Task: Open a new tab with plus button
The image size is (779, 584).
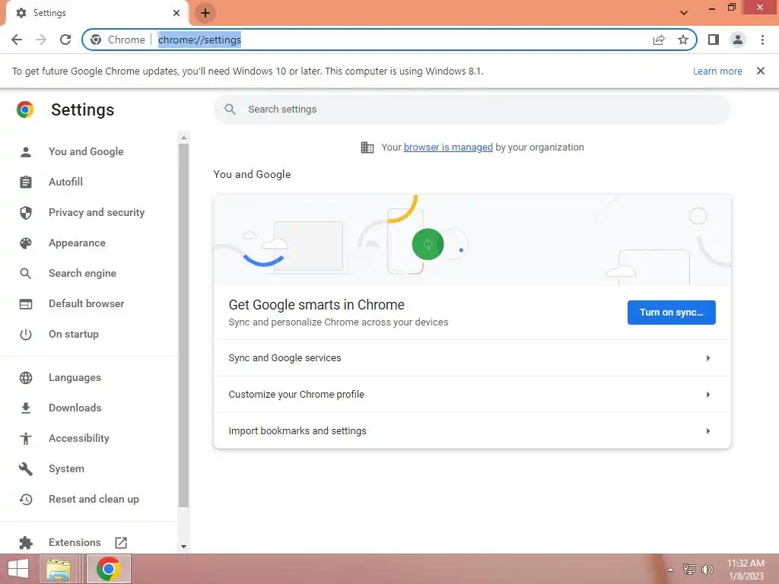Action: [x=205, y=13]
